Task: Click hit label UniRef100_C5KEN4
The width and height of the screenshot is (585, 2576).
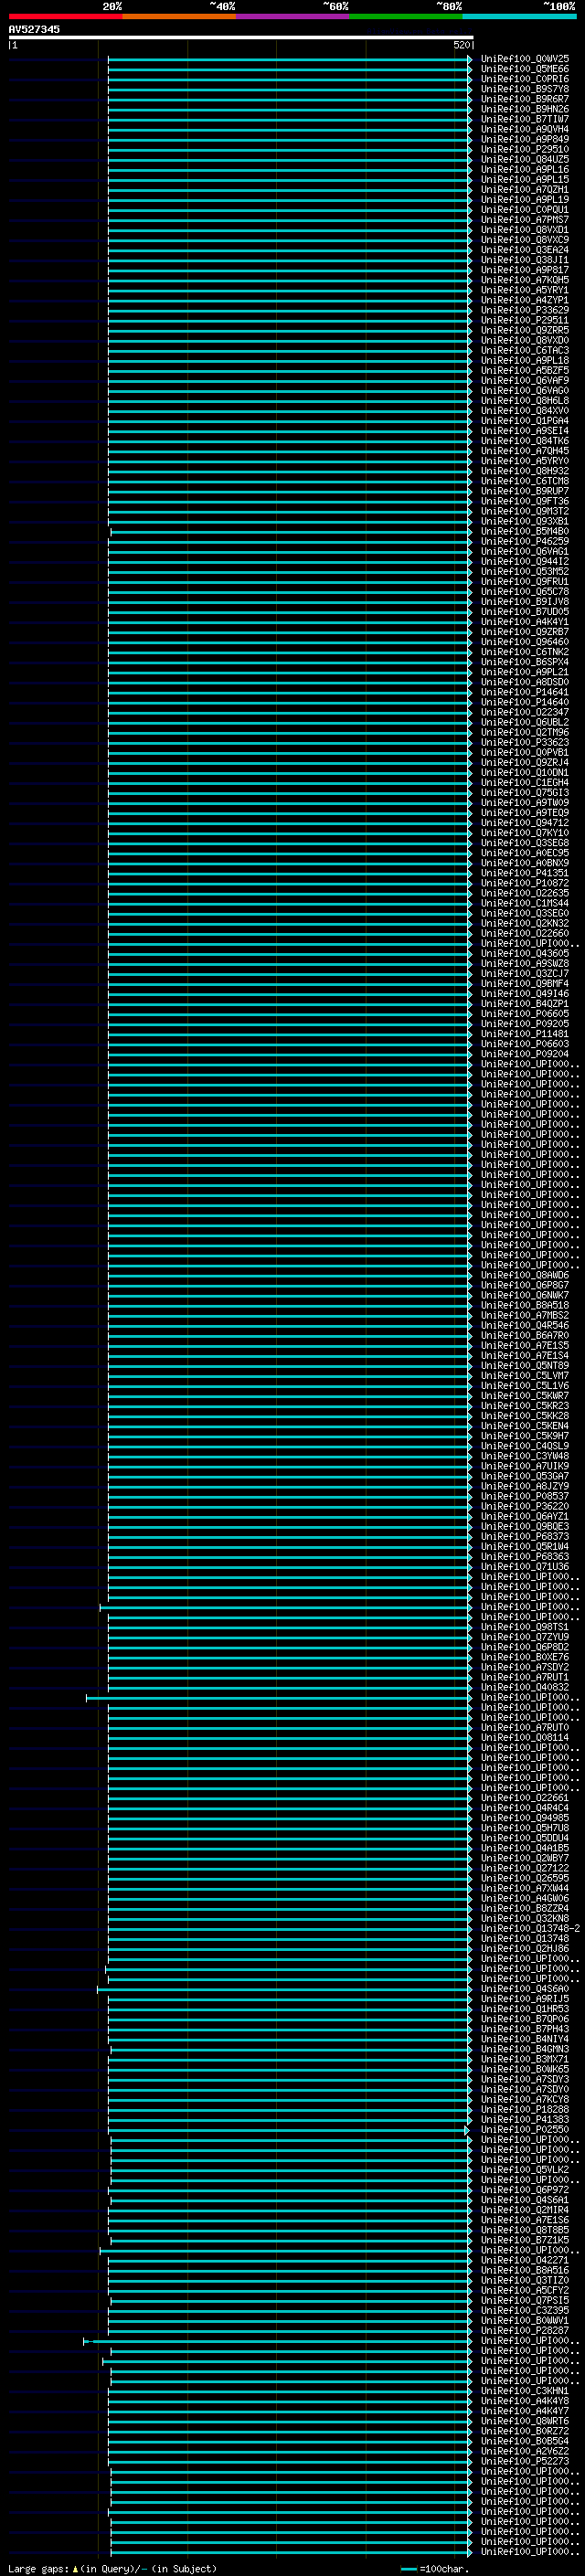Action: (525, 1425)
